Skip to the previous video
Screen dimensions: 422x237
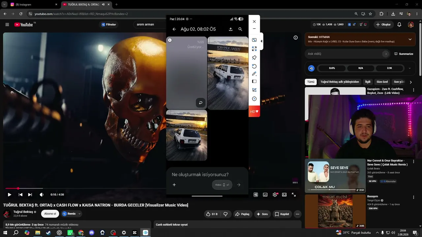click(20, 195)
